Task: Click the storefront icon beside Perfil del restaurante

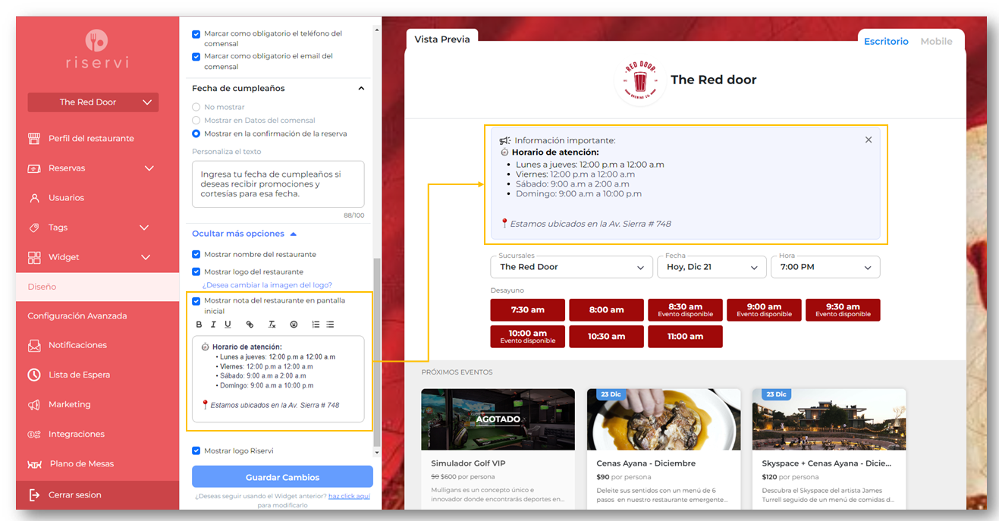Action: 34,139
